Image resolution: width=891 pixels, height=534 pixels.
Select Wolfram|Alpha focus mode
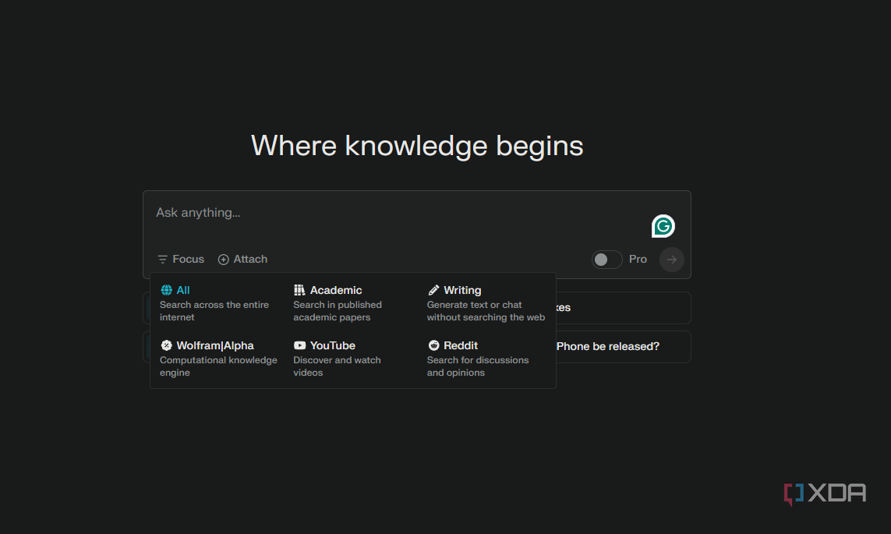219,359
